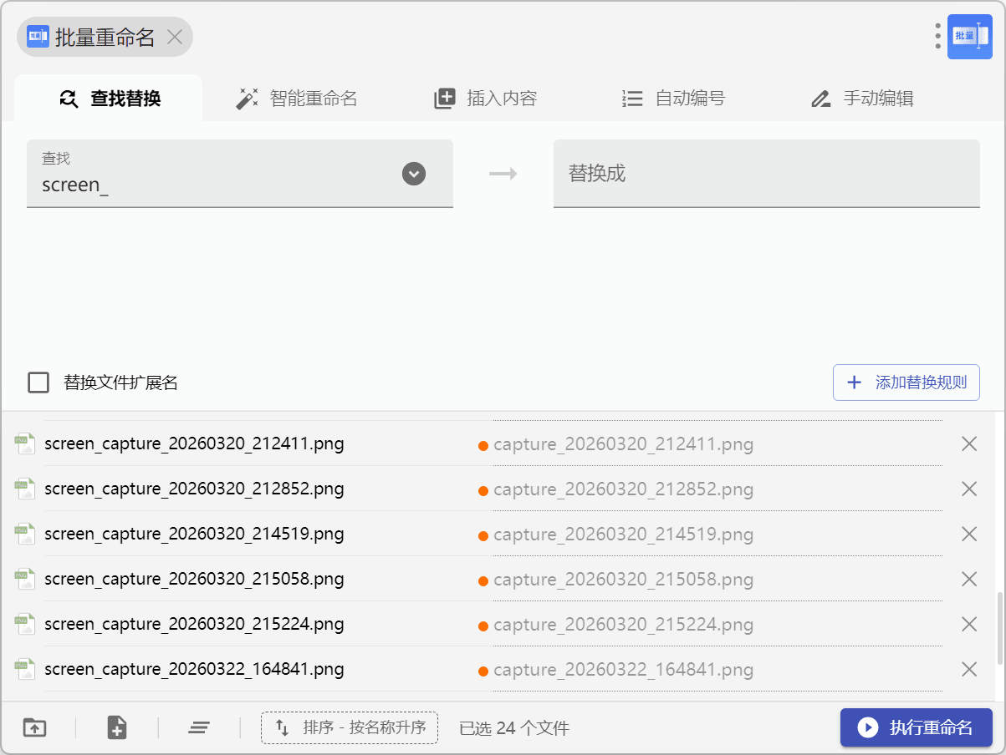Image resolution: width=1006 pixels, height=755 pixels.
Task: Click the blue batch rename app icon
Action: 969,37
